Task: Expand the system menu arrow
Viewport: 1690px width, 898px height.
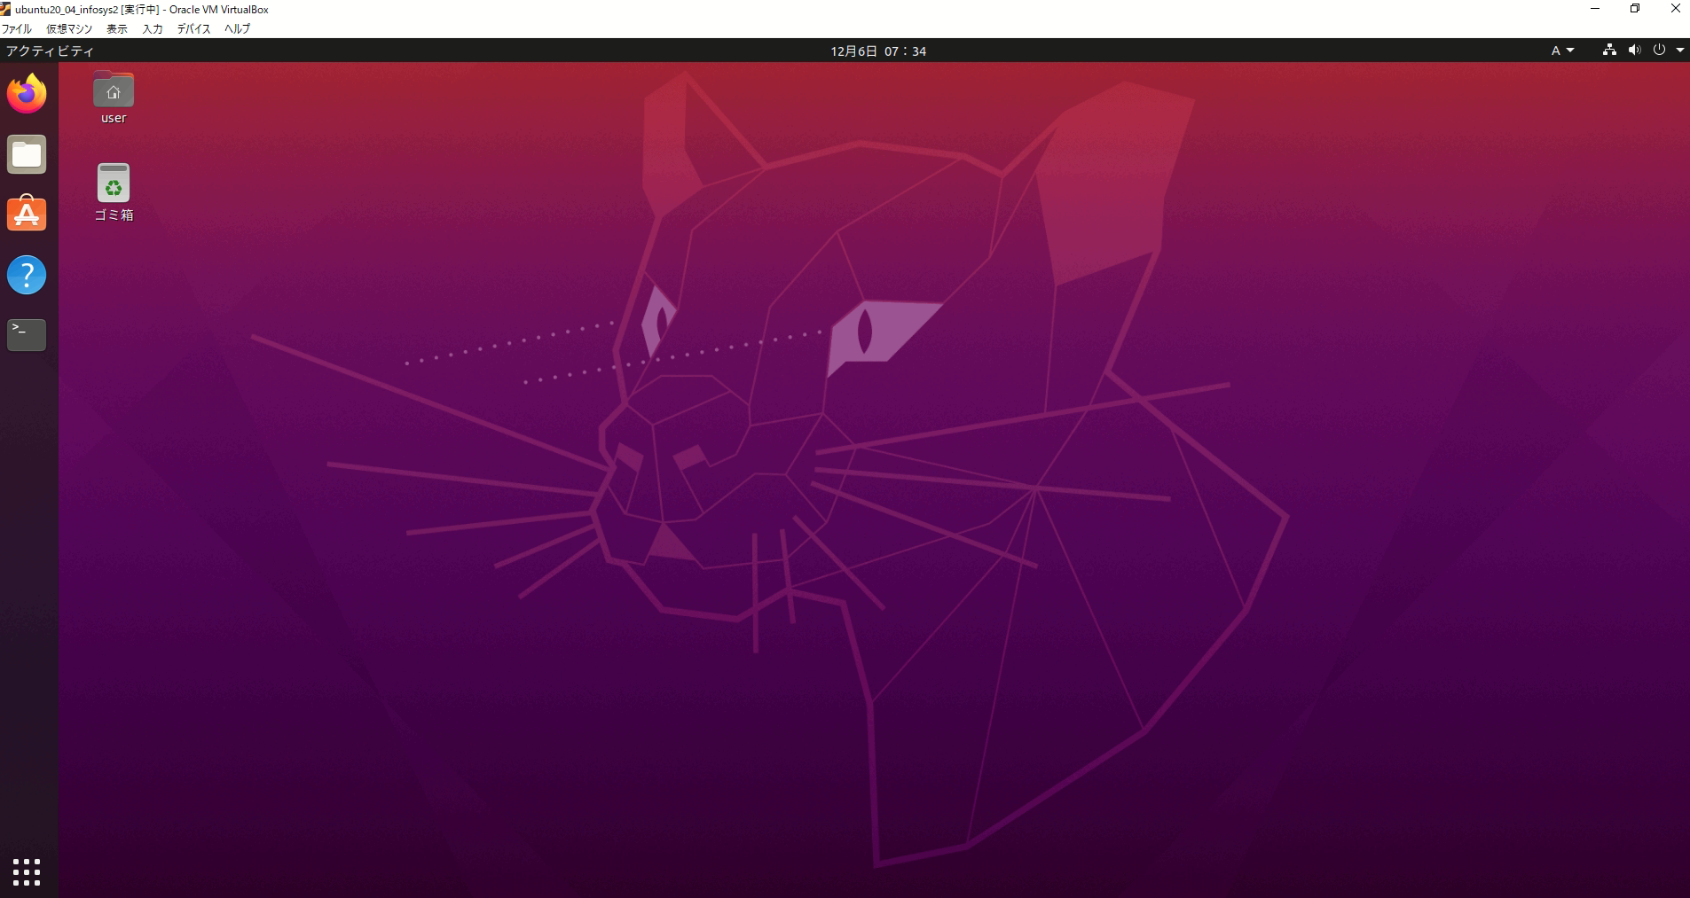Action: pyautogui.click(x=1679, y=51)
